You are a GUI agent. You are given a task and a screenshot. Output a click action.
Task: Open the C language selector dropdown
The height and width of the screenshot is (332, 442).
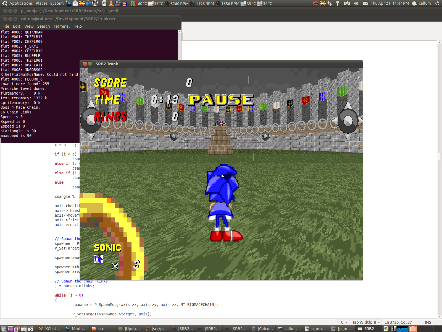click(344, 322)
